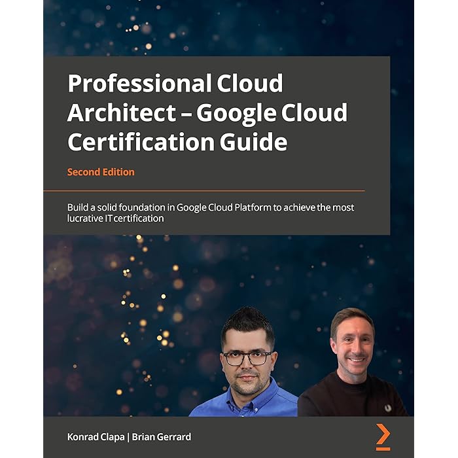Click the photo of the smiling man in dark sweater
This screenshot has height=458, width=458.
pos(353,362)
